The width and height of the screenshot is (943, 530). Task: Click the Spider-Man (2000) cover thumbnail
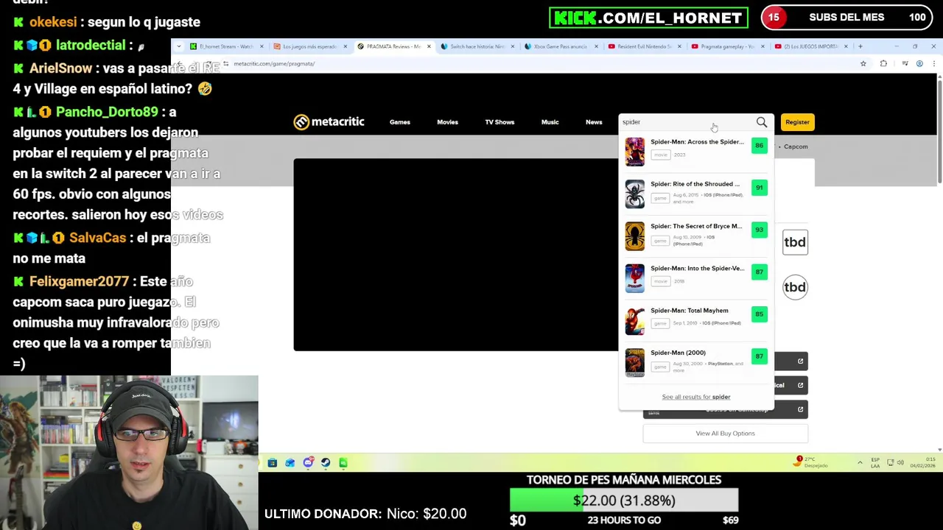pos(634,362)
